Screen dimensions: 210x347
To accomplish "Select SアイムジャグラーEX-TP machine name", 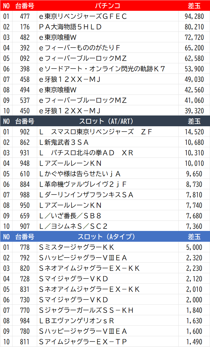I will pyautogui.click(x=83, y=342).
